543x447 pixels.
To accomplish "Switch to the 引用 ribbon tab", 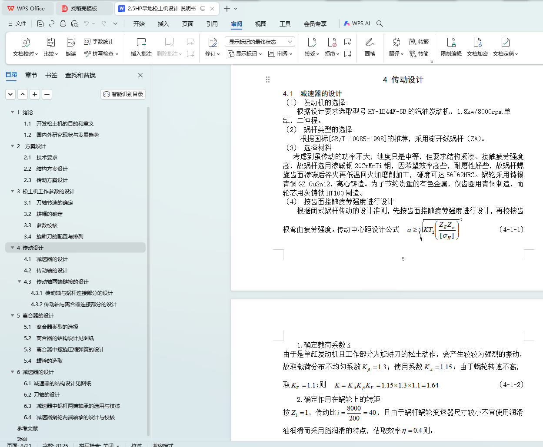I will click(x=212, y=24).
